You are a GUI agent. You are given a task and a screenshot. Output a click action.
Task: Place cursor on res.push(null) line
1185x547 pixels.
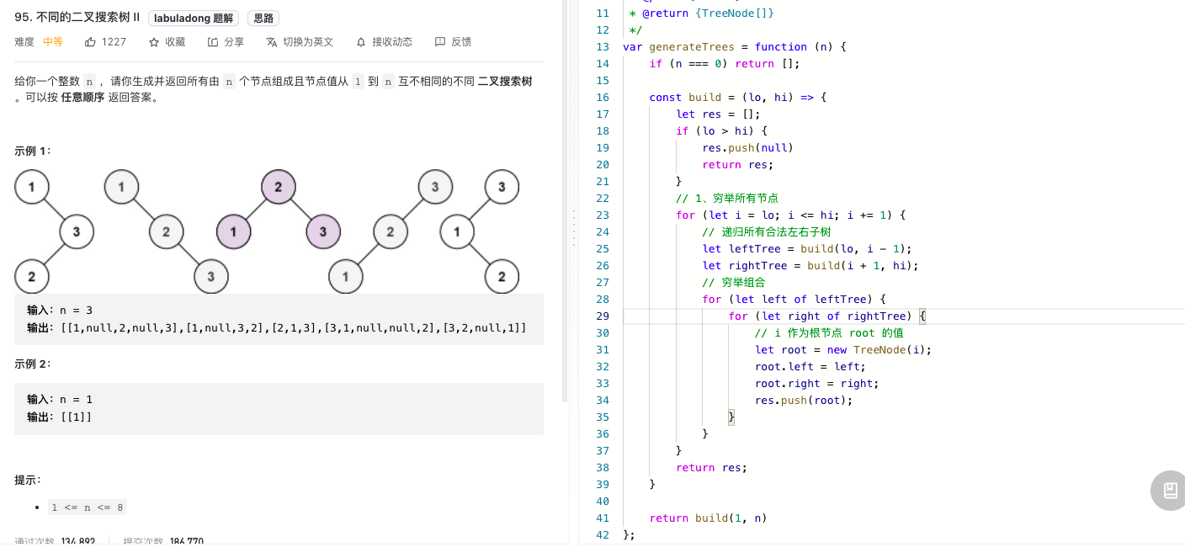[748, 147]
